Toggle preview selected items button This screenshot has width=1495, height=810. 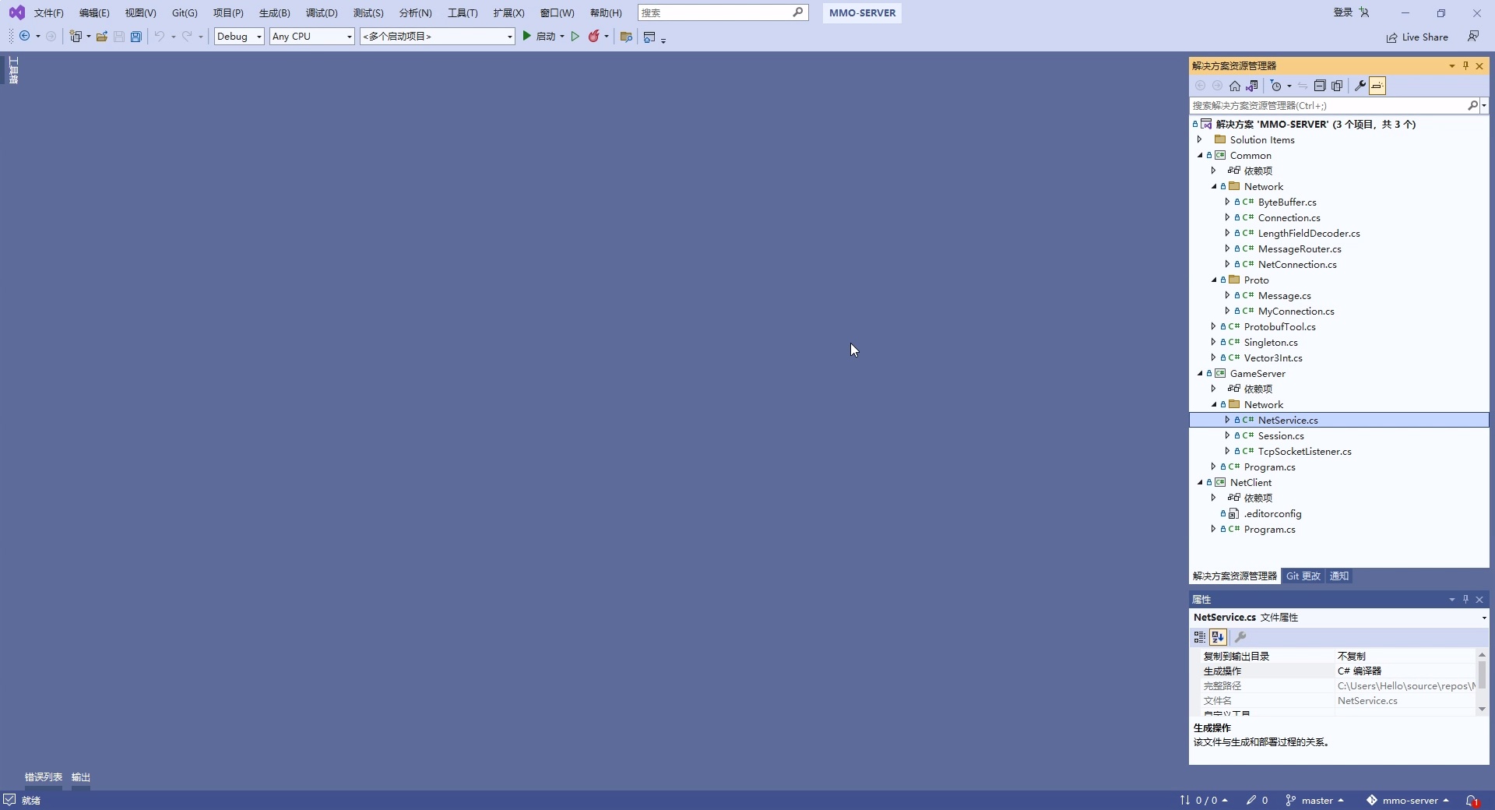tap(1377, 86)
